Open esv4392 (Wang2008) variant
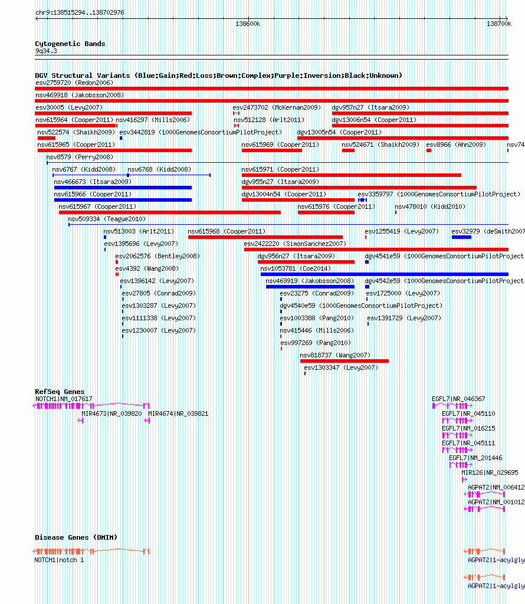This screenshot has width=525, height=604. (147, 268)
